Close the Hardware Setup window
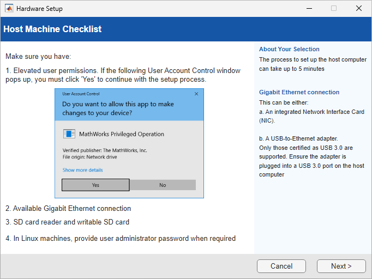The width and height of the screenshot is (372, 279). tap(358, 9)
